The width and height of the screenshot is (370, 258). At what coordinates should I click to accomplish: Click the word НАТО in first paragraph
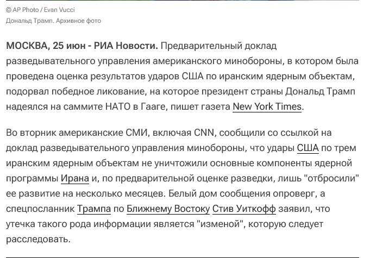(118, 106)
